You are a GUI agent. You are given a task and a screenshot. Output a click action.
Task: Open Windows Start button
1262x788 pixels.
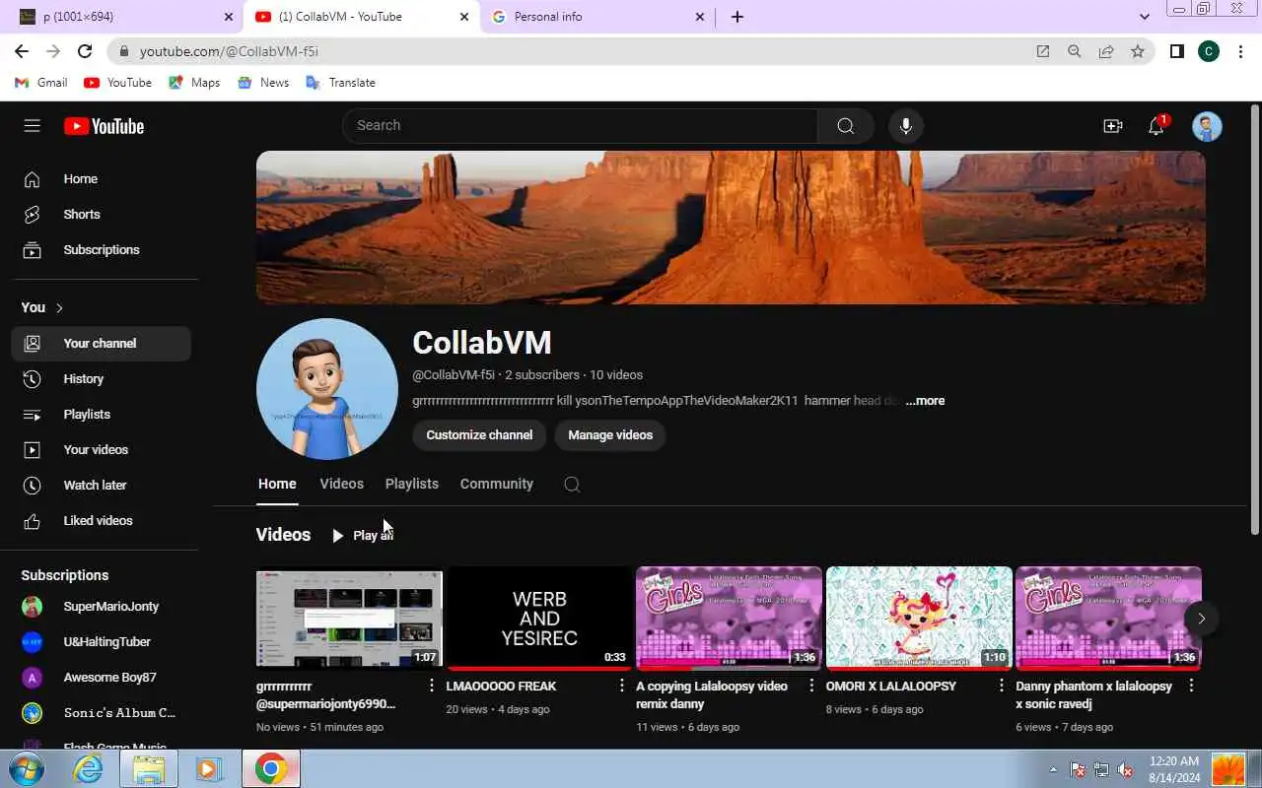coord(27,769)
